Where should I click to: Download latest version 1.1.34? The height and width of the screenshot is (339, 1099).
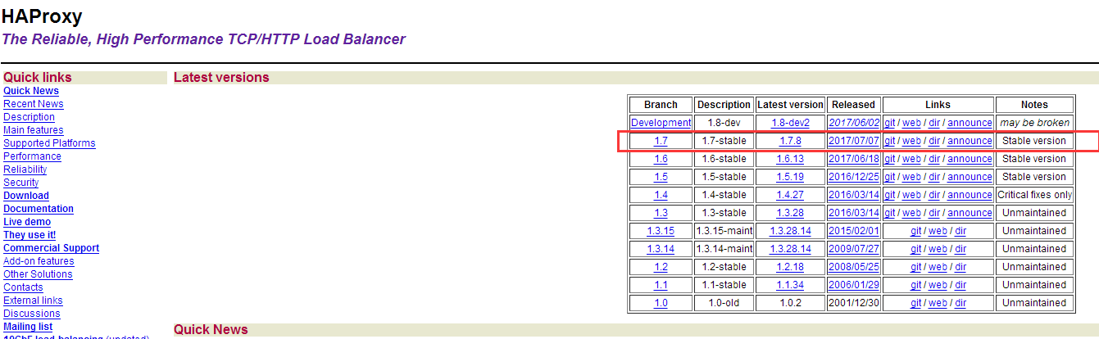[790, 285]
